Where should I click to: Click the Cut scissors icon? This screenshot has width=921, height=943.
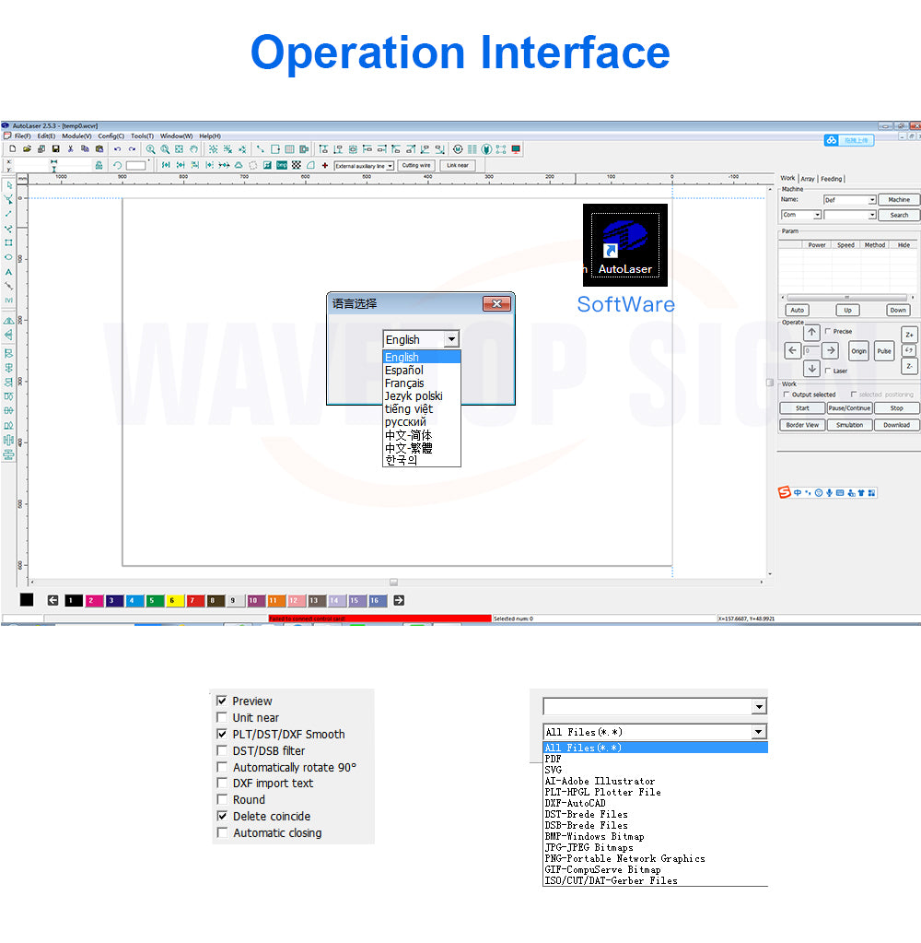coord(70,149)
